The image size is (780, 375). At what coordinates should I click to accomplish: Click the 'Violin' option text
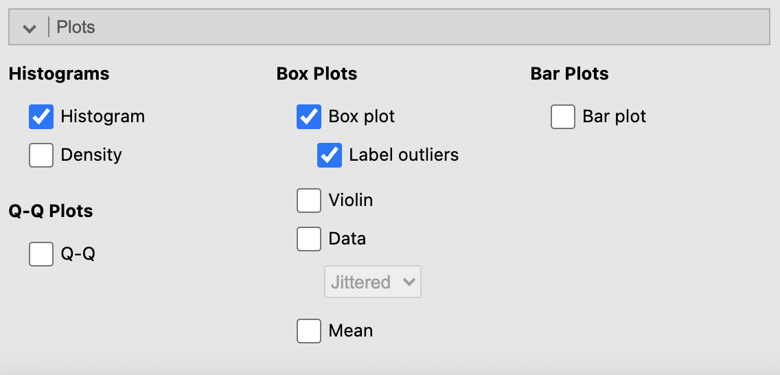(x=351, y=201)
